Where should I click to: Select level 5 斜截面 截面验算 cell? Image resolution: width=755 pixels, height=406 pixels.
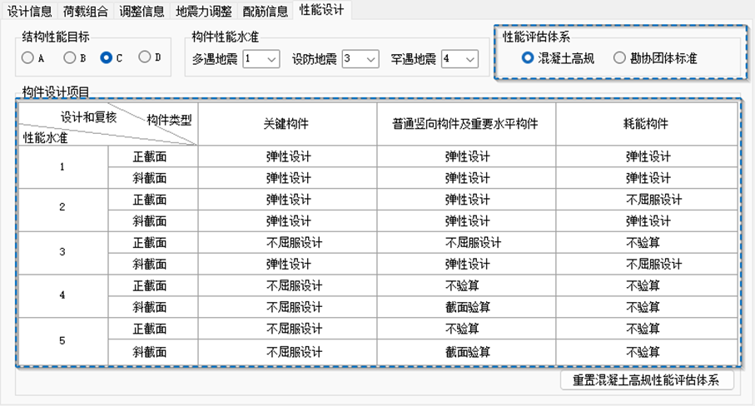[466, 352]
